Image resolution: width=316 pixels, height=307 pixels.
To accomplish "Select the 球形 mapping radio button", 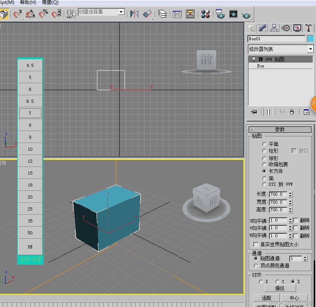I will [x=264, y=158].
